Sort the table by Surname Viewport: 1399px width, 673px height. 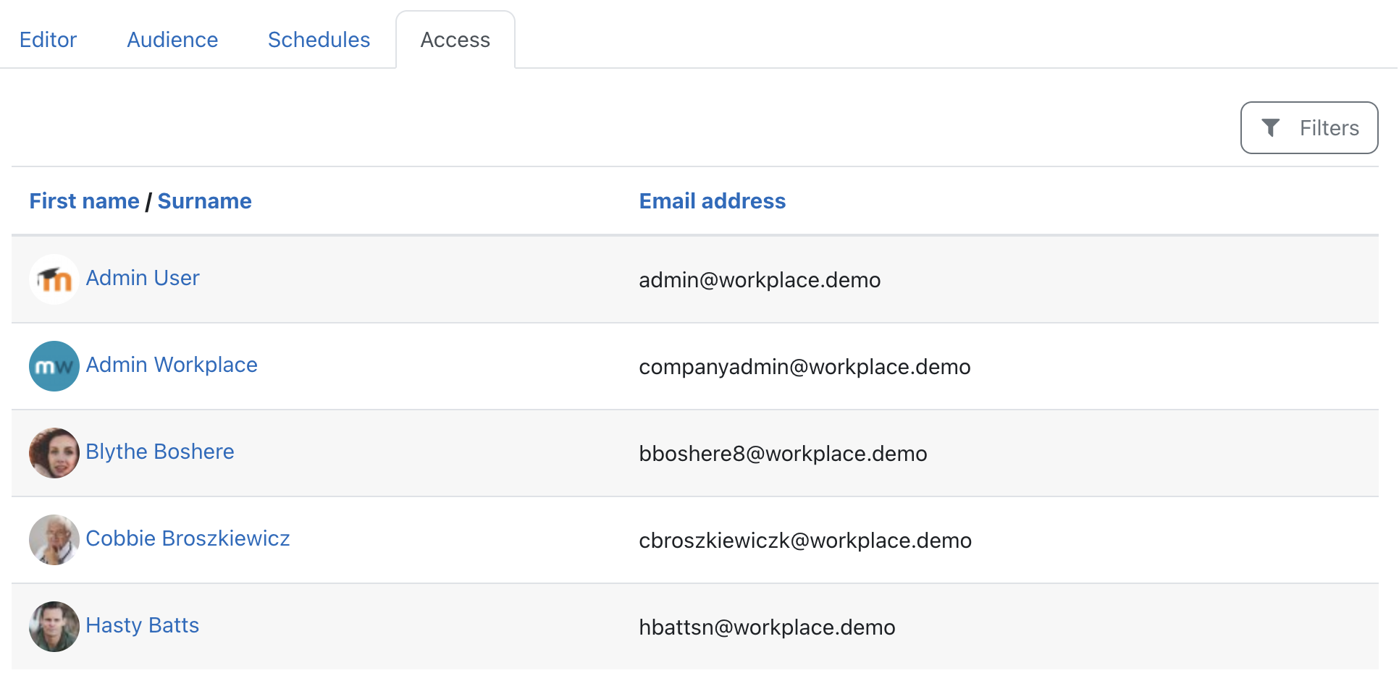204,201
